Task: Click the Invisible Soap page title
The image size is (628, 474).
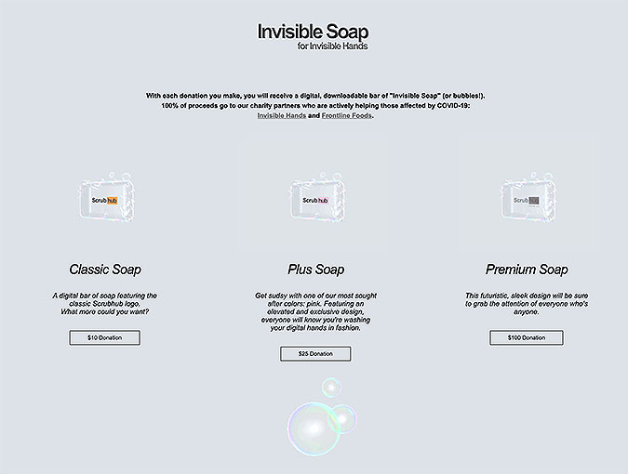Action: pos(313,32)
